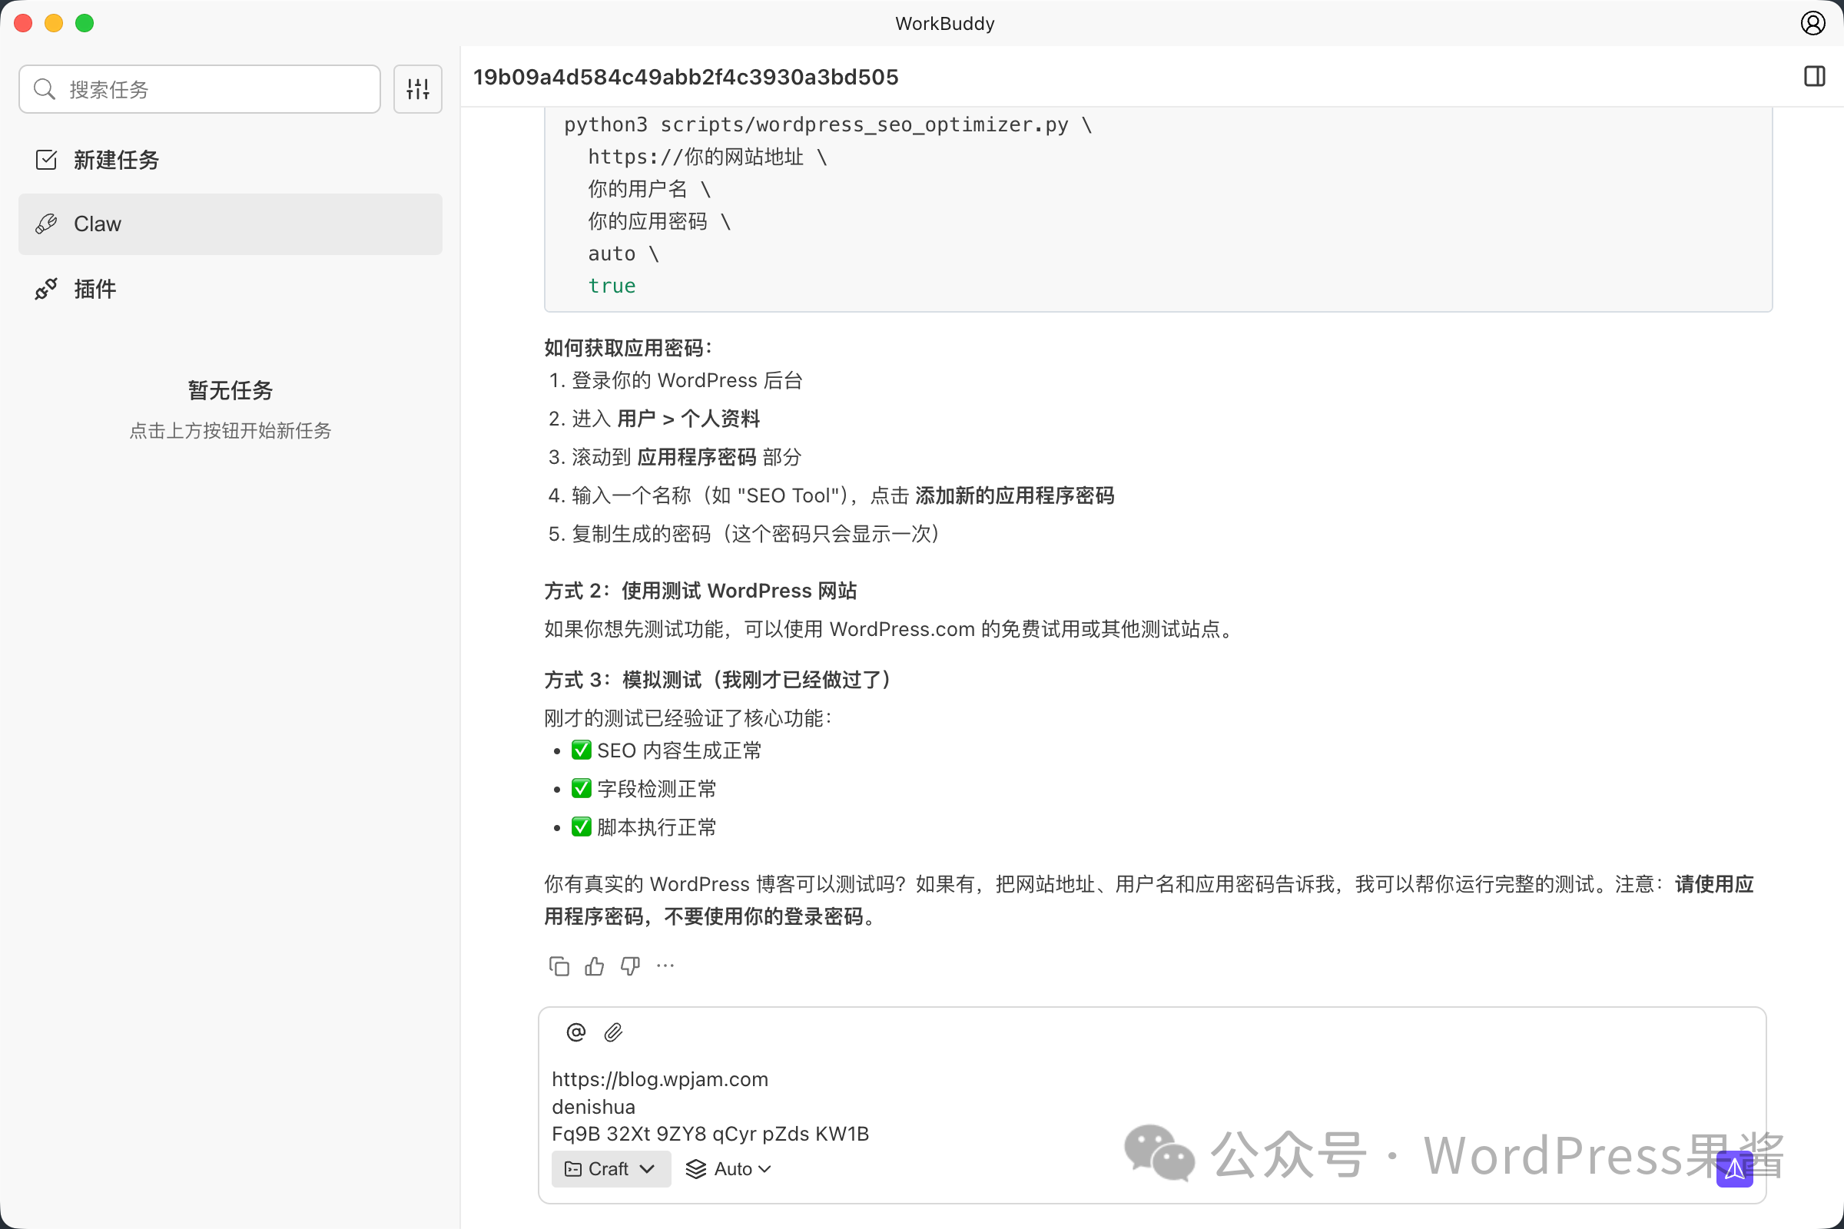
Task: Open the task filter options beside search
Action: (417, 88)
